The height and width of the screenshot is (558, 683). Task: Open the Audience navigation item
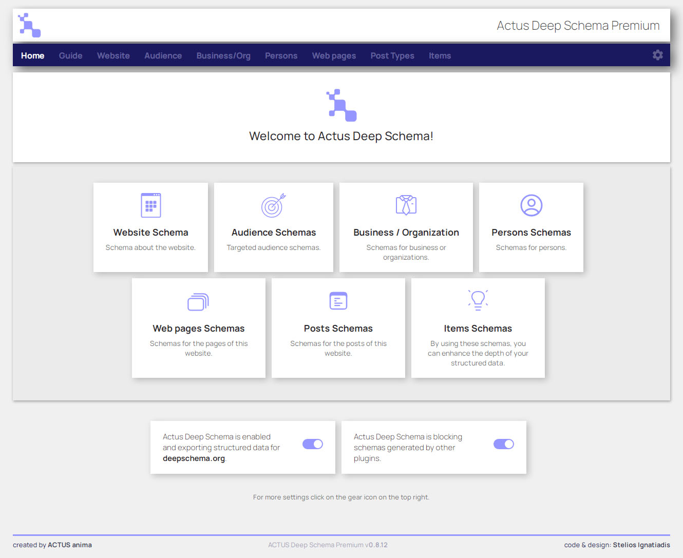pyautogui.click(x=163, y=55)
